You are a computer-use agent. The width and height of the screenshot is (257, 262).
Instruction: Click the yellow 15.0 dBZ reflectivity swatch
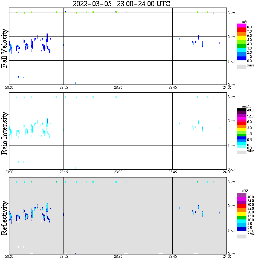click(x=242, y=214)
